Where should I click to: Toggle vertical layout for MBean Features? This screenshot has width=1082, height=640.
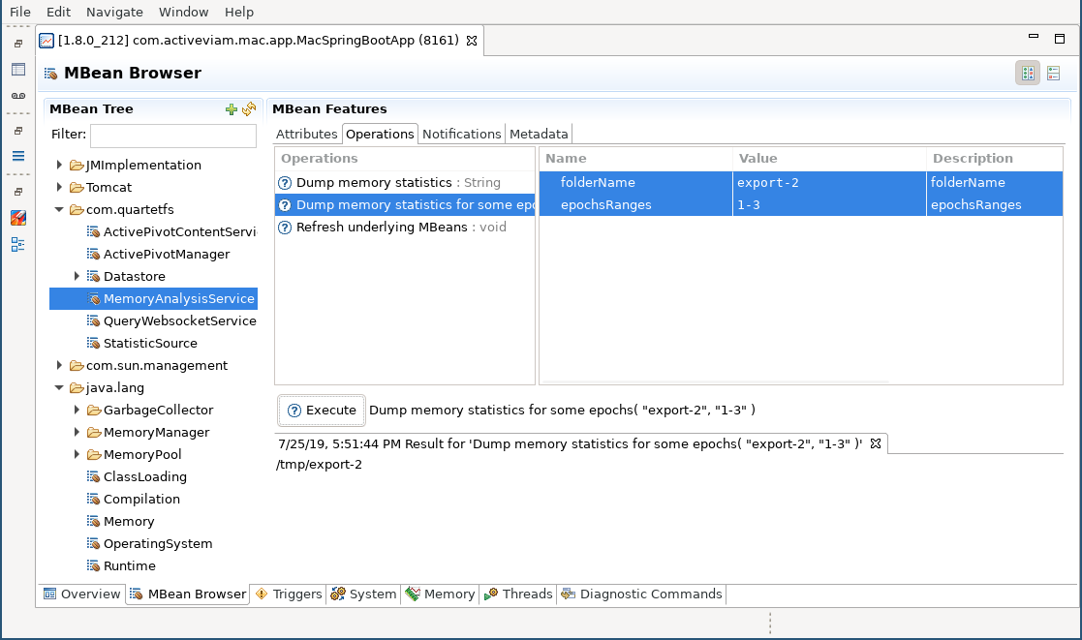(x=1053, y=72)
